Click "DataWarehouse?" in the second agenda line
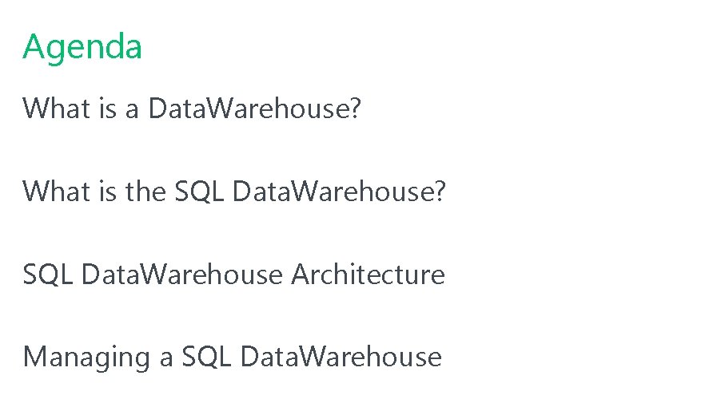Screen dimensions: 725x407 click(340, 191)
